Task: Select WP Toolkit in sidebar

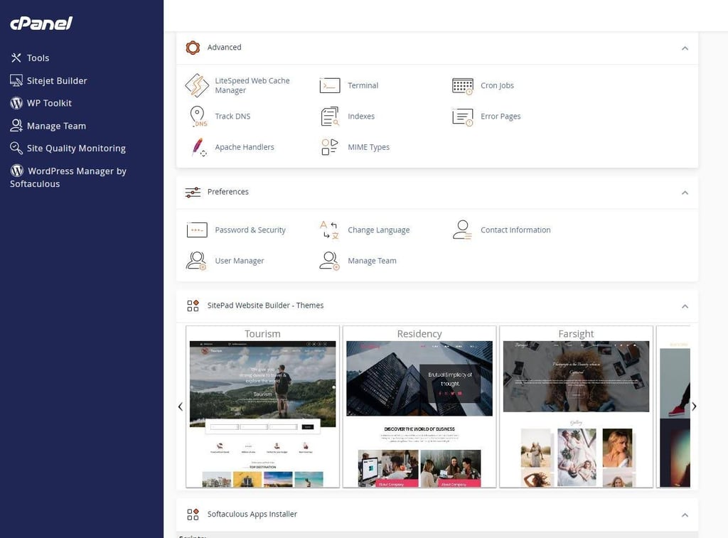Action: click(x=49, y=103)
